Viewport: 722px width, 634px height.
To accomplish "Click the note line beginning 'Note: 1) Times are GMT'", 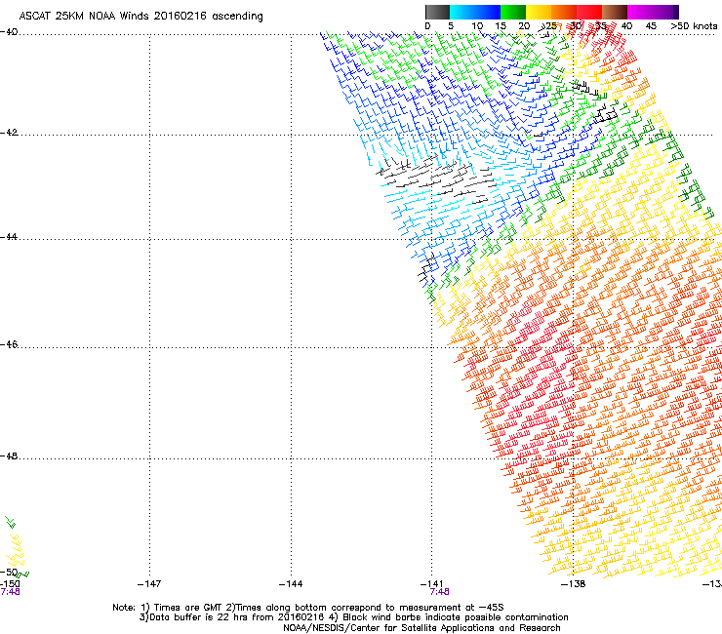I will (x=308, y=608).
